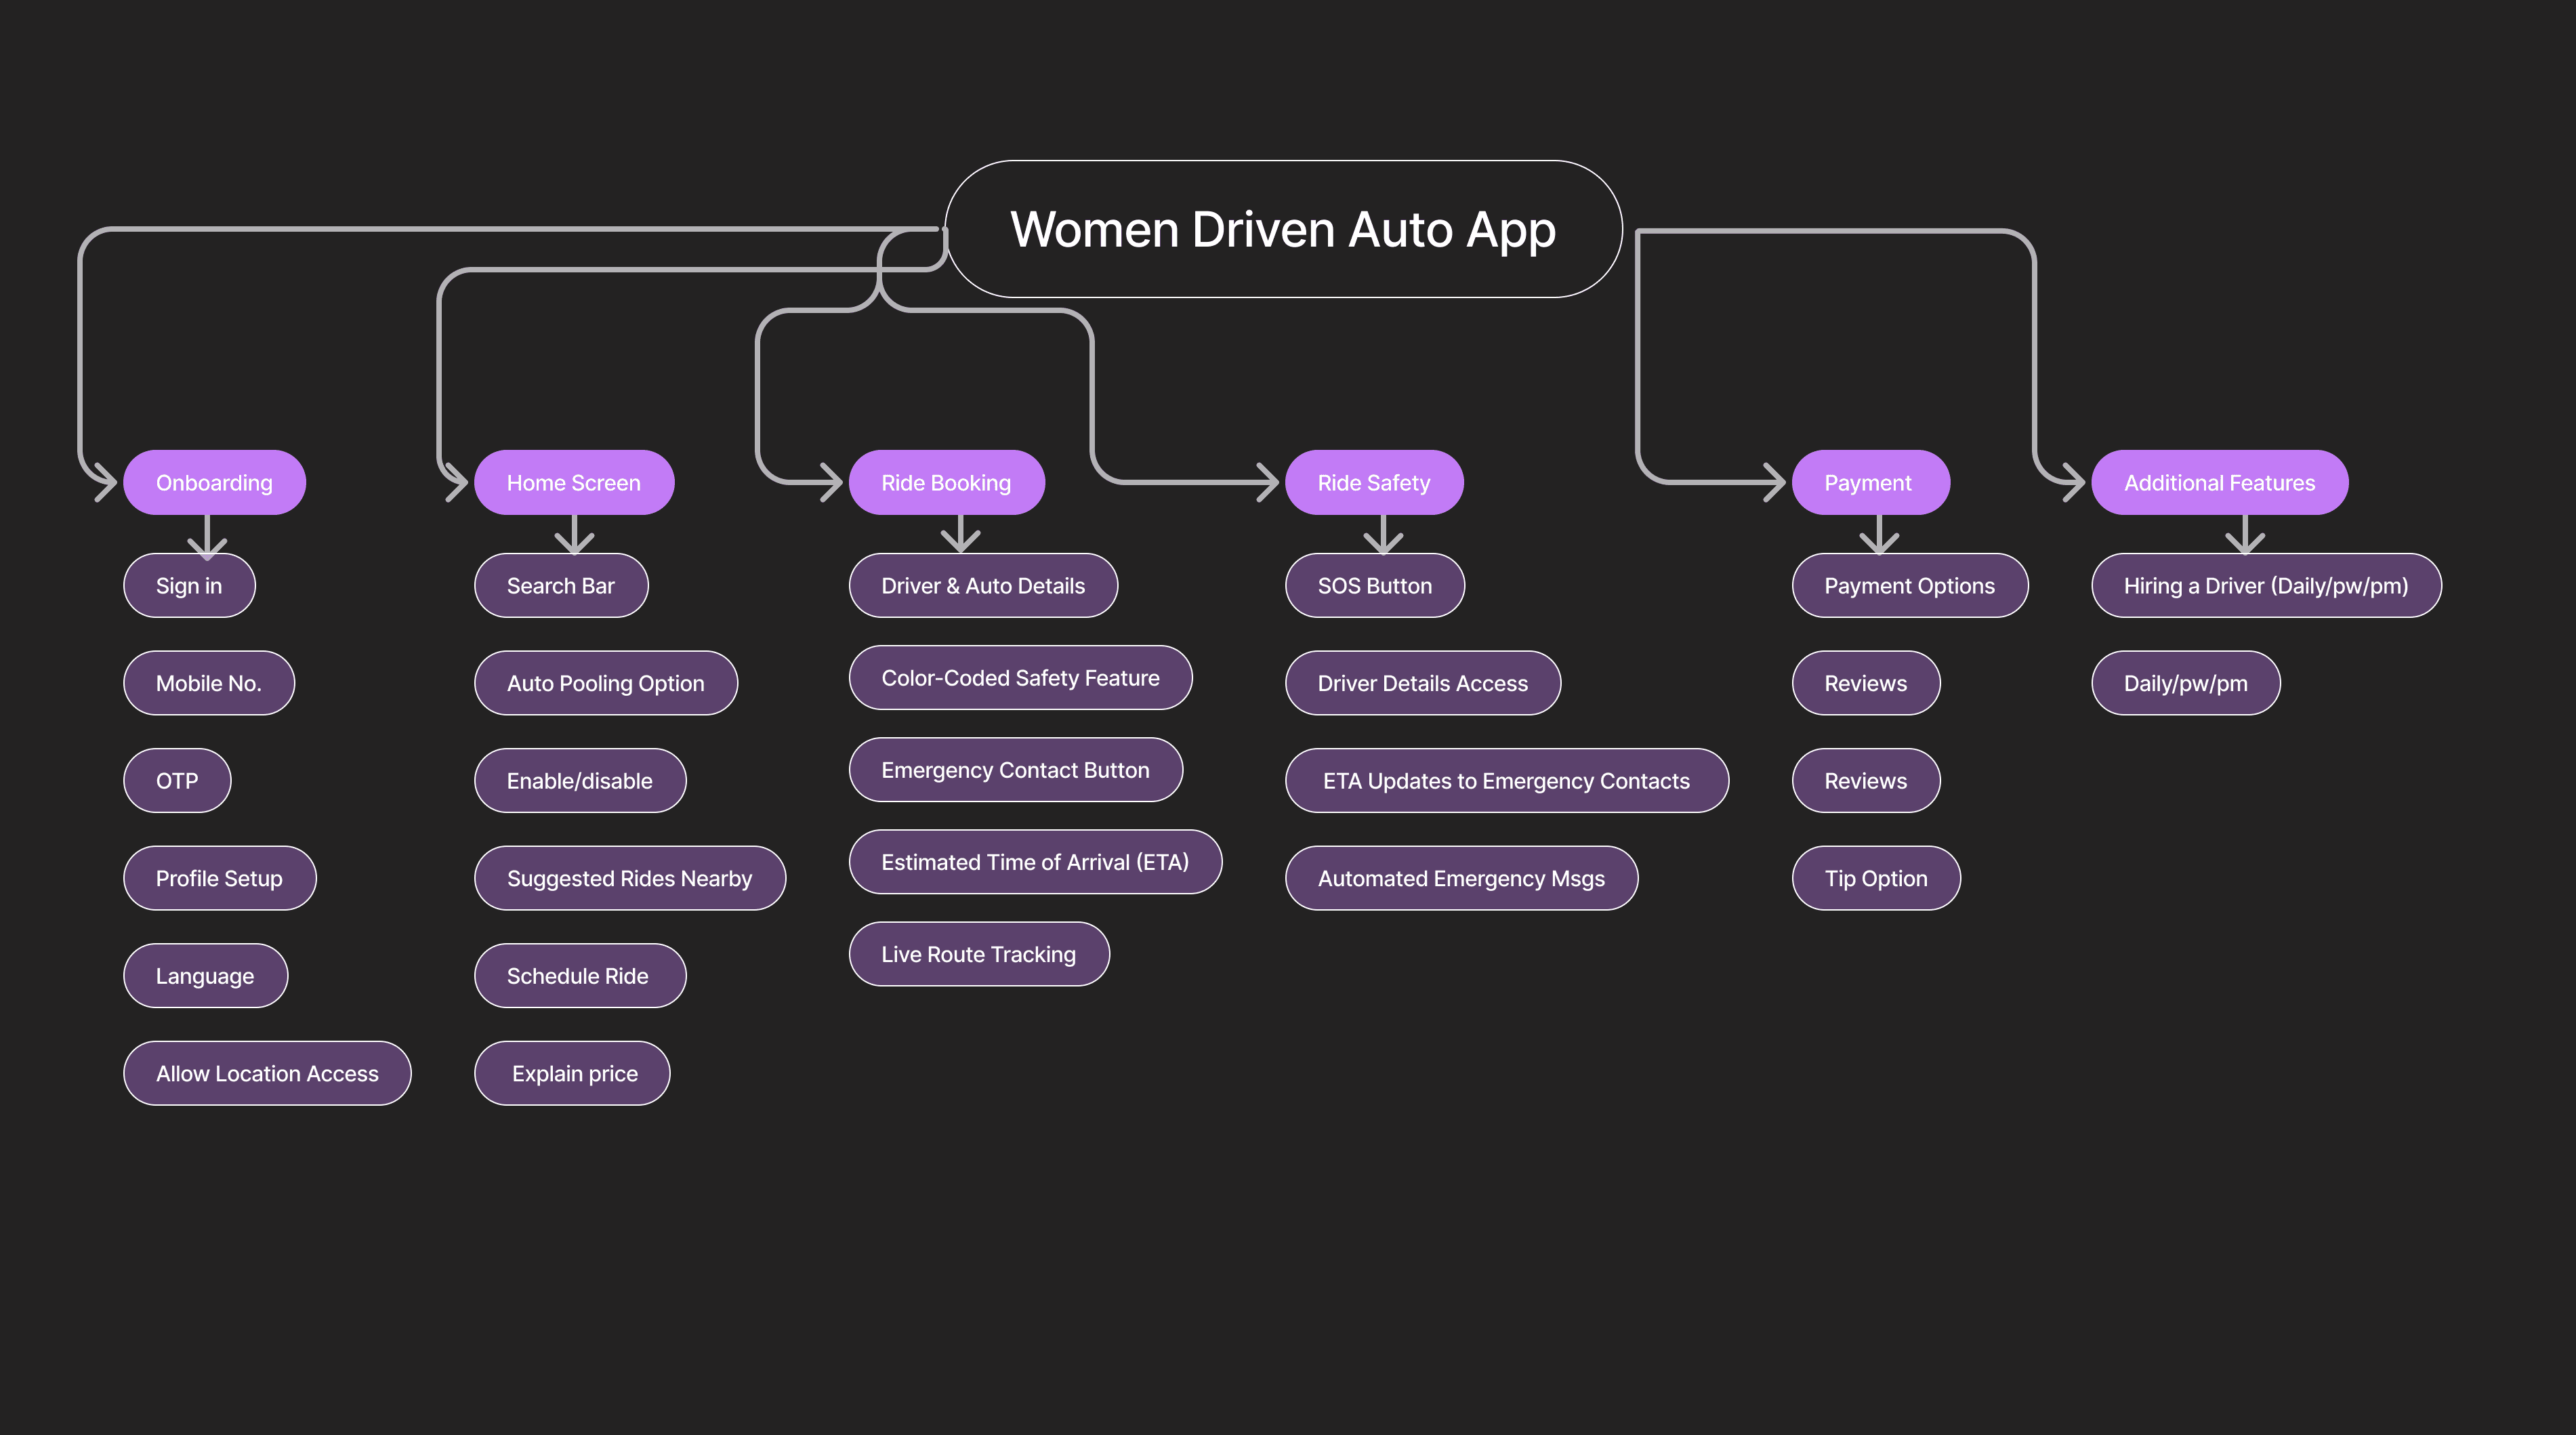The height and width of the screenshot is (1435, 2576).
Task: Select the Auto Pooling Option node
Action: pos(605,683)
